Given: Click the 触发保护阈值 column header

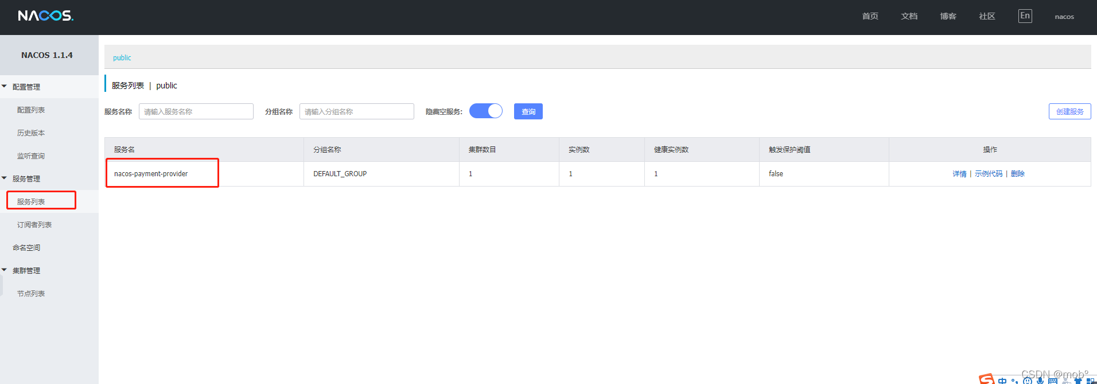Looking at the screenshot, I should click(824, 149).
